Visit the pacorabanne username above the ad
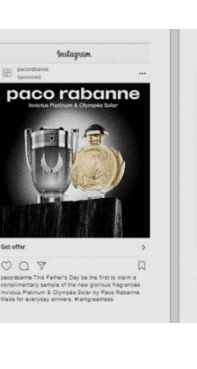The image size is (197, 369). (33, 69)
